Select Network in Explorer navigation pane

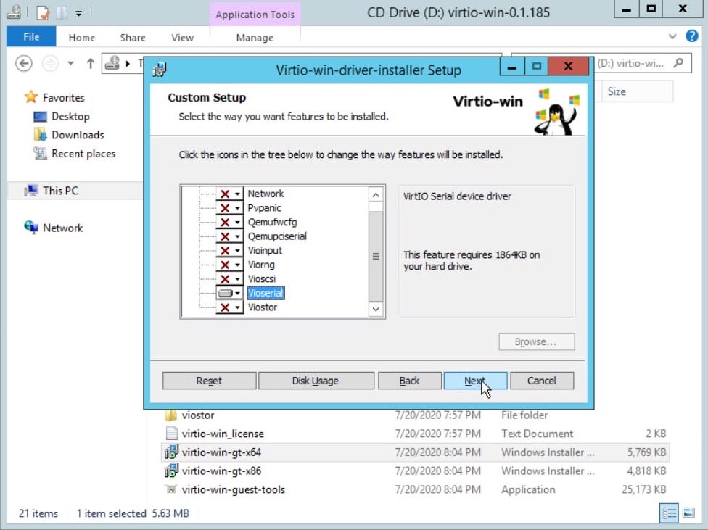(63, 228)
